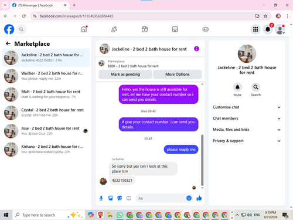Open the Facebook logo home link
This screenshot has height=220, width=293.
pos(9,29)
